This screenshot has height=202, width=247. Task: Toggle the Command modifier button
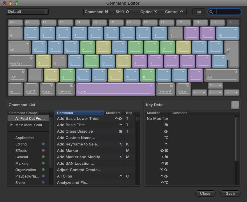click(x=96, y=12)
